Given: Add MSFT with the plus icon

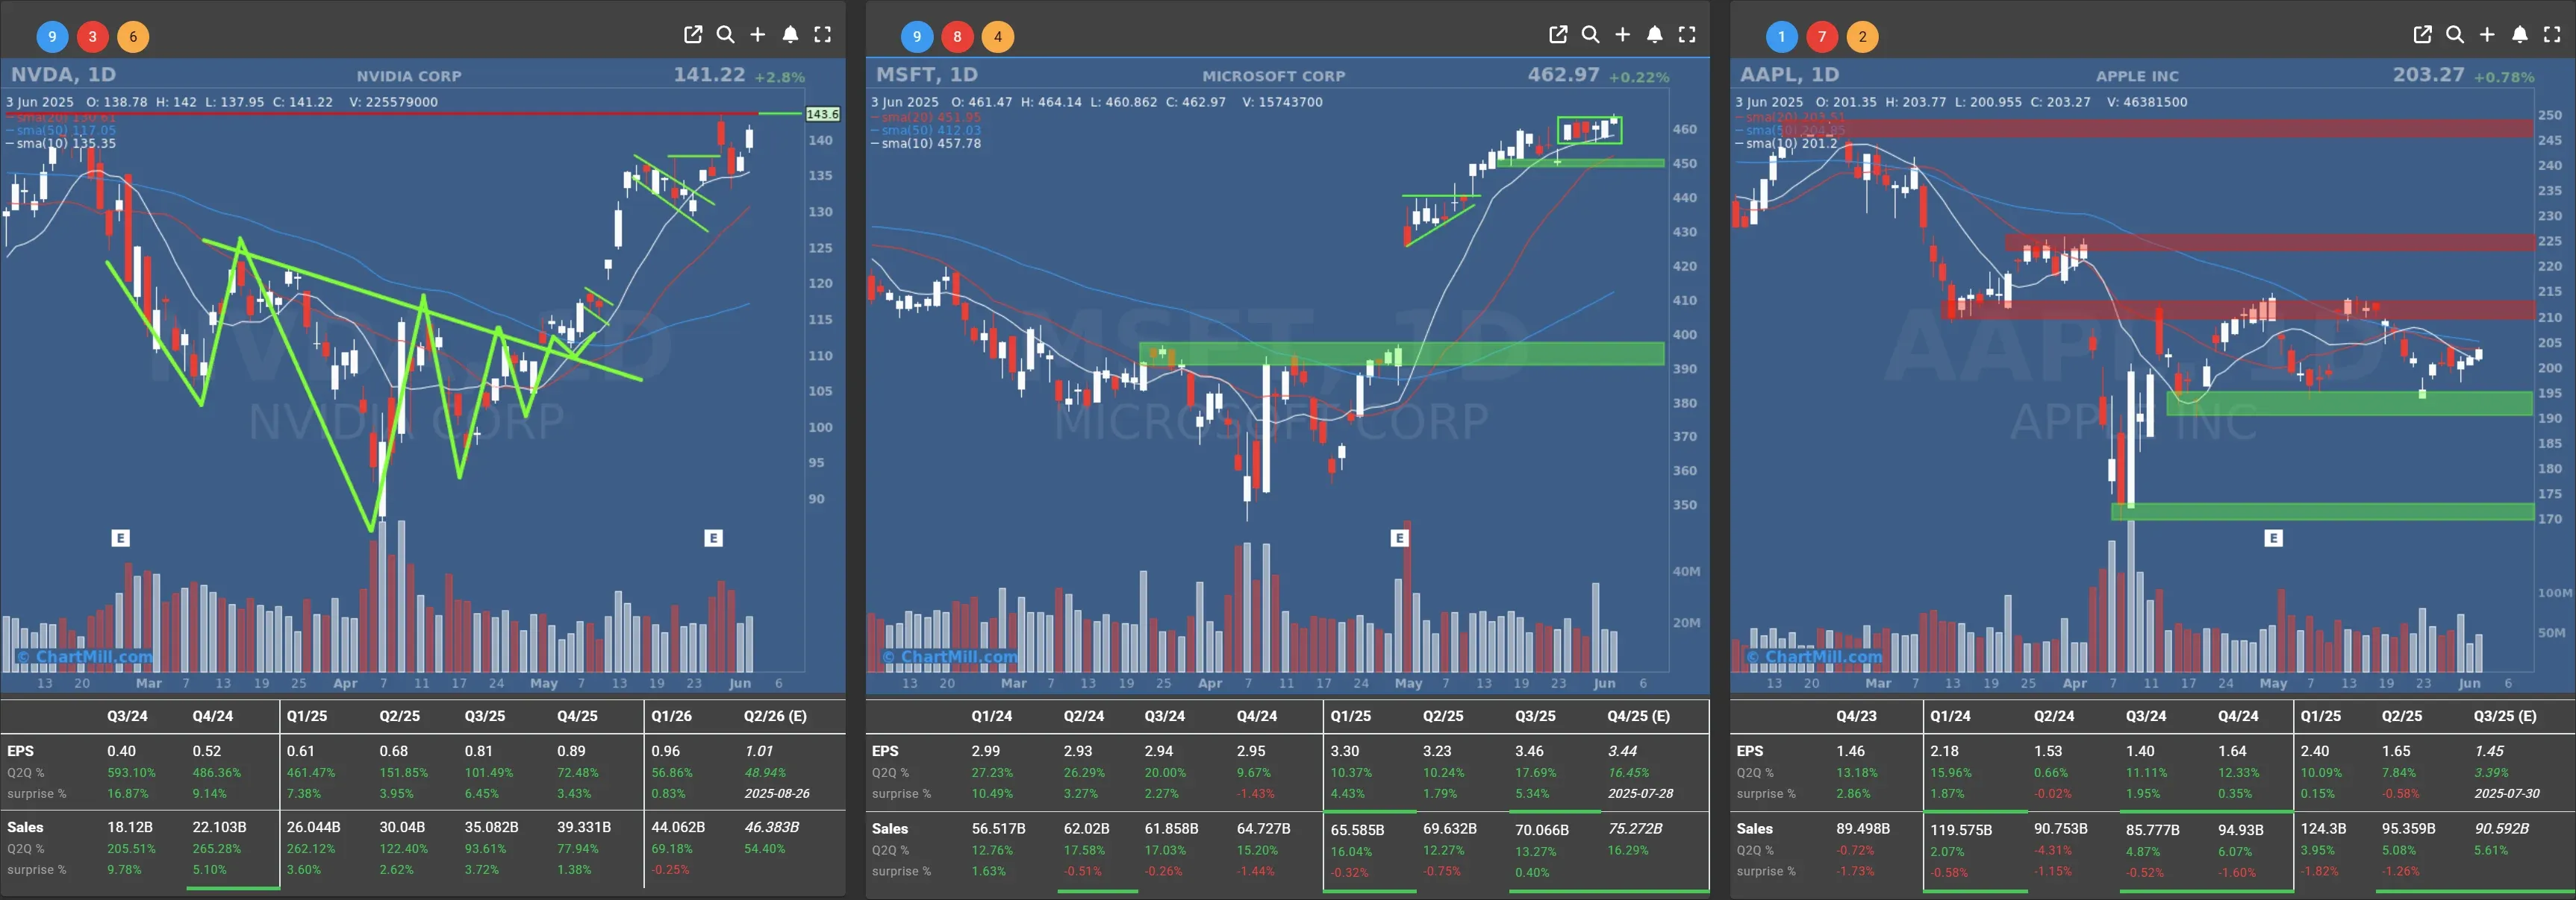Looking at the screenshot, I should 1623,35.
